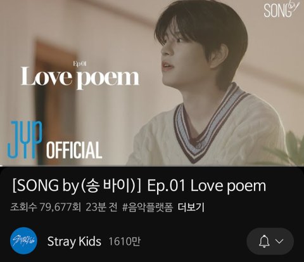Open the Stray Kids channel name
The width and height of the screenshot is (304, 262).
(x=74, y=241)
